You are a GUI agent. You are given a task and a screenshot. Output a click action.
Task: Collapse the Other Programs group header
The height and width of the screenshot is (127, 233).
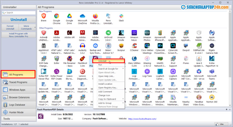(x=46, y=28)
